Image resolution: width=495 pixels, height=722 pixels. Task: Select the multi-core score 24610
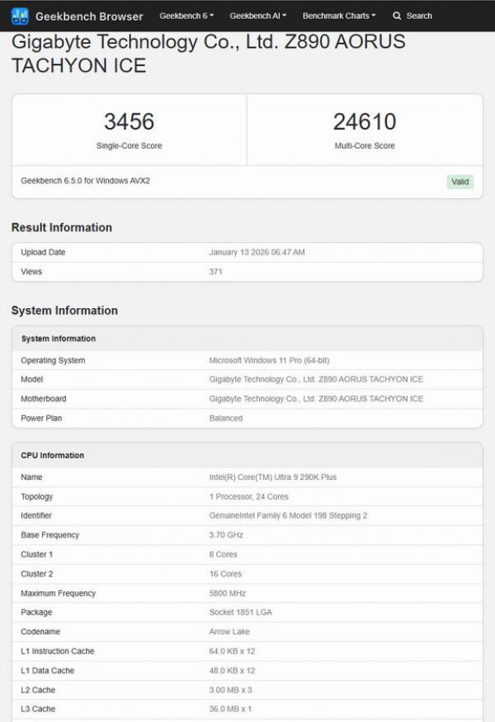click(364, 122)
